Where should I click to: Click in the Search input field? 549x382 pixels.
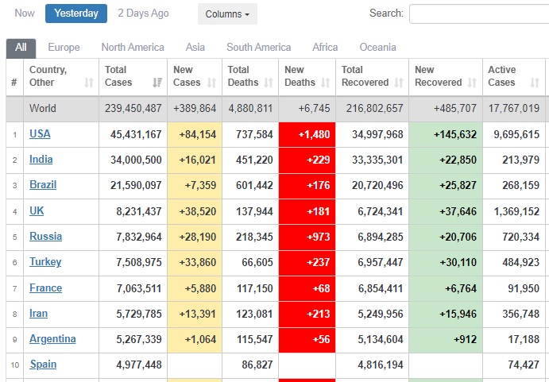click(x=478, y=14)
